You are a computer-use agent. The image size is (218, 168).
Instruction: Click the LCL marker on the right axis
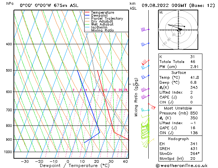[x=134, y=84]
